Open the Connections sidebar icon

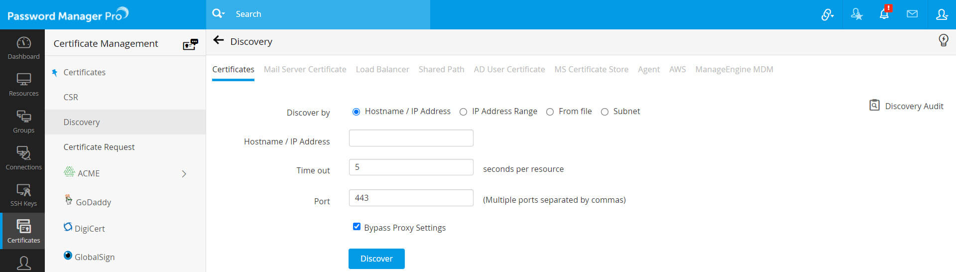point(23,158)
